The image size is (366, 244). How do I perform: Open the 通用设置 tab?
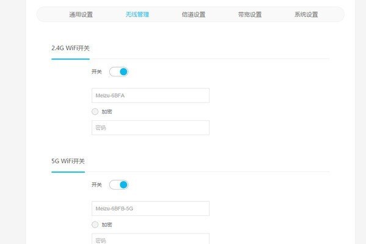point(81,15)
